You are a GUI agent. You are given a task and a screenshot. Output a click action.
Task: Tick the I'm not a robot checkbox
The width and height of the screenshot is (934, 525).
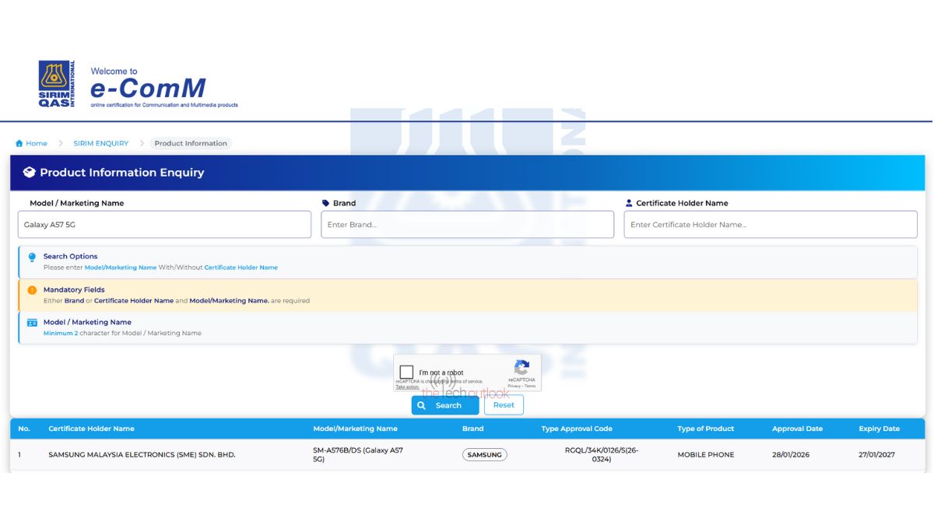[406, 373]
